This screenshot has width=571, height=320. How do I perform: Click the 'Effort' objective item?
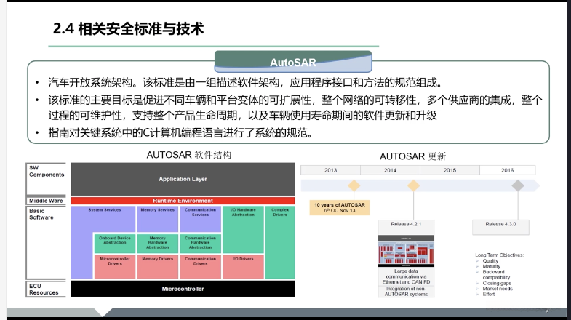(x=488, y=294)
